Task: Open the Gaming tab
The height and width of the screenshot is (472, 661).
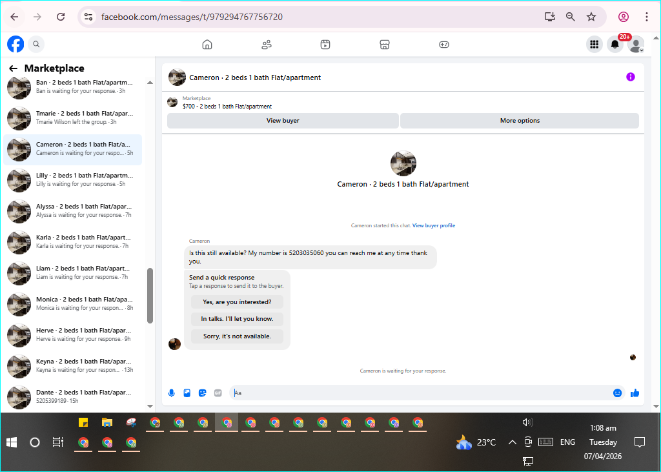Action: (x=444, y=45)
